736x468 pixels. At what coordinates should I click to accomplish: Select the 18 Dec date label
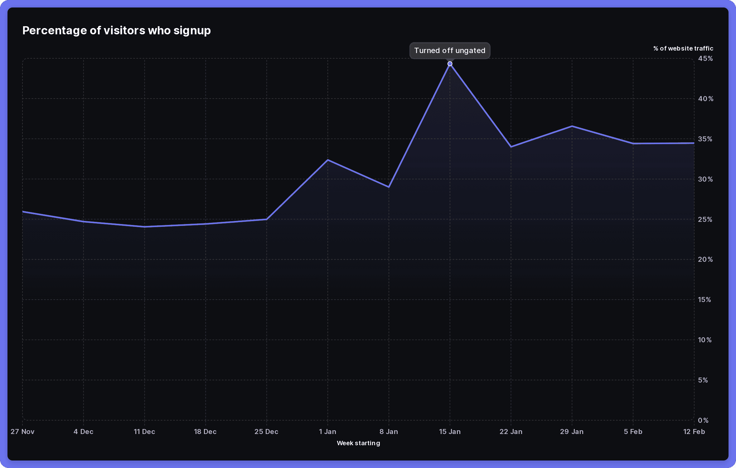[x=206, y=431]
